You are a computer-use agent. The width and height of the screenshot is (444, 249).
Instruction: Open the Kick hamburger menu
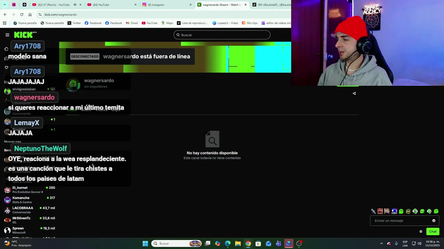pyautogui.click(x=7, y=35)
